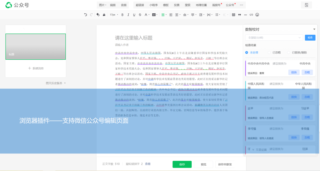Select the 未处理 radio button
This screenshot has height=171, width=320.
pyautogui.click(x=247, y=53)
